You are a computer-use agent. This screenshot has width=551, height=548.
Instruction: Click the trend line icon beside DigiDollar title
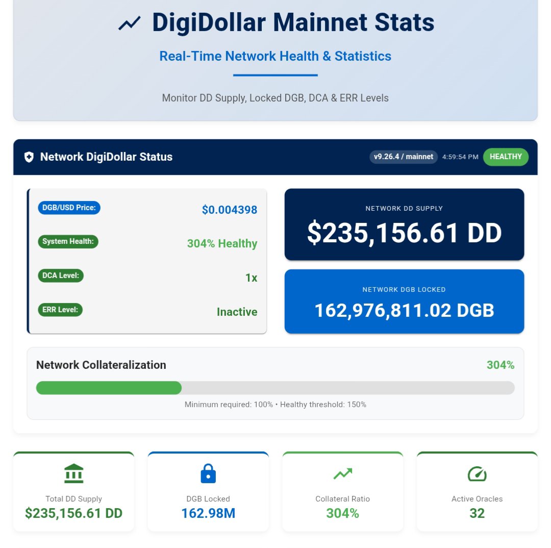[x=129, y=23]
